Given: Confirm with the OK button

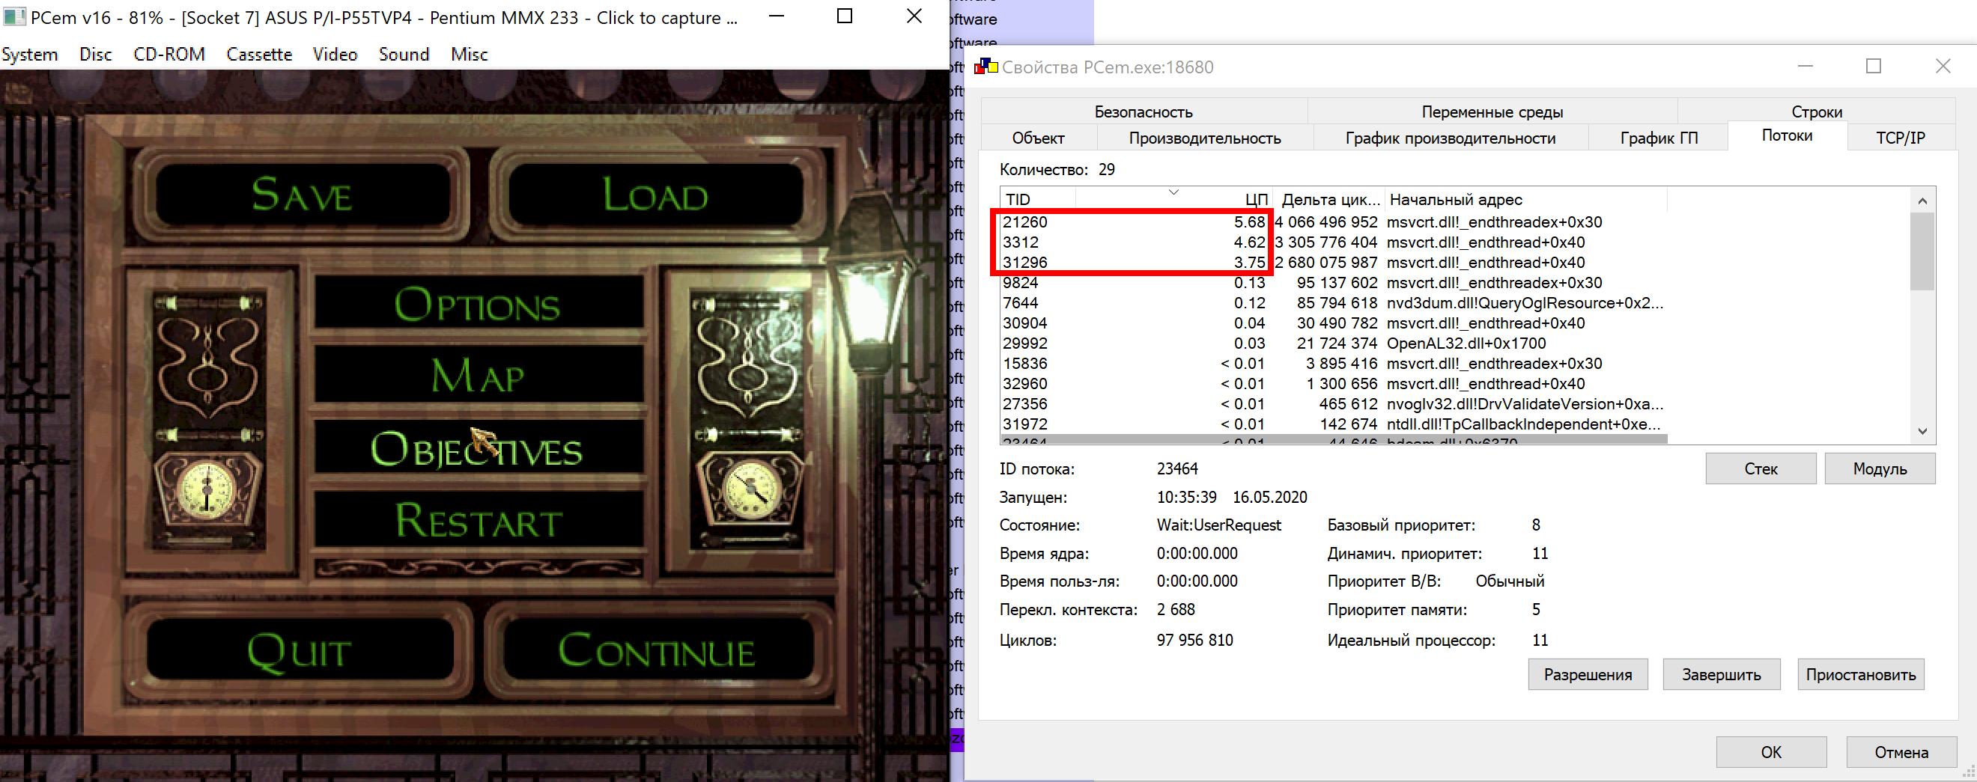Looking at the screenshot, I should [1770, 751].
